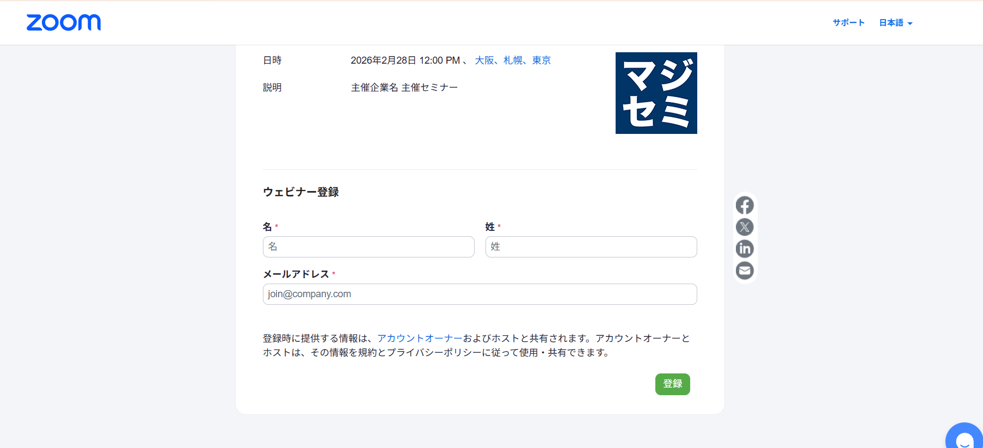Click the 主催企業名 主催セミナー description text
The height and width of the screenshot is (448, 983).
[x=404, y=88]
